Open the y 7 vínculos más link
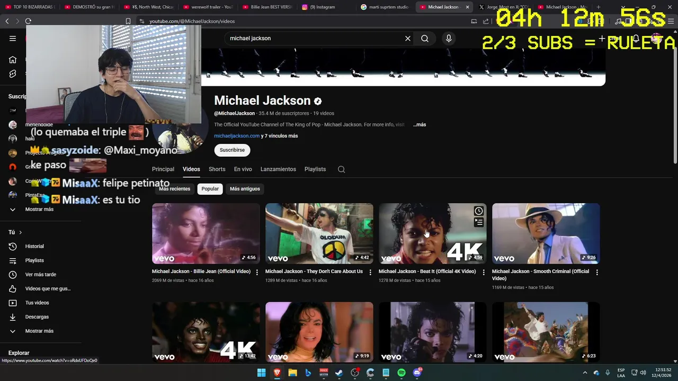Screen dimensions: 678x381 (x=279, y=136)
